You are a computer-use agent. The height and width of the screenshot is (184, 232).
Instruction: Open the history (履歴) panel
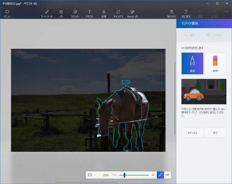click(x=200, y=14)
